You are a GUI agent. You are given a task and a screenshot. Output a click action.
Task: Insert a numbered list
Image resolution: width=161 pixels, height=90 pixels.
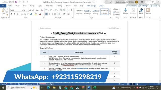pos(51,10)
